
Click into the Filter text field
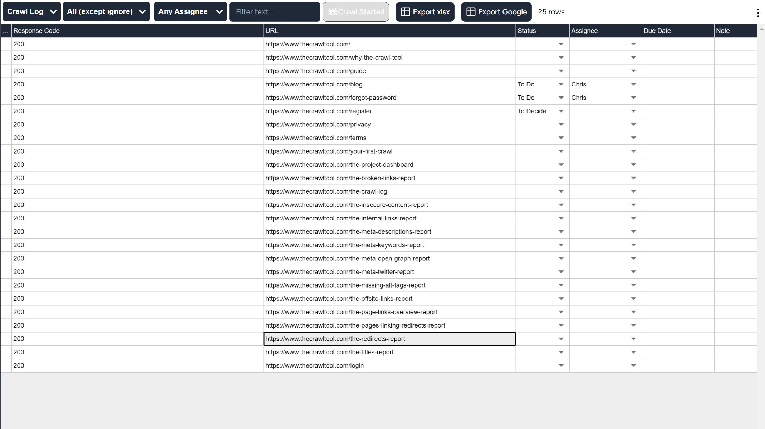coord(274,12)
